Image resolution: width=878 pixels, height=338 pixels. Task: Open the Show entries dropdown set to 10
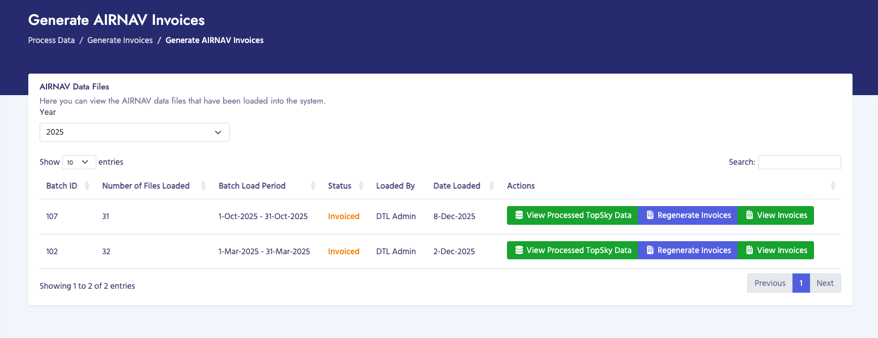click(79, 162)
